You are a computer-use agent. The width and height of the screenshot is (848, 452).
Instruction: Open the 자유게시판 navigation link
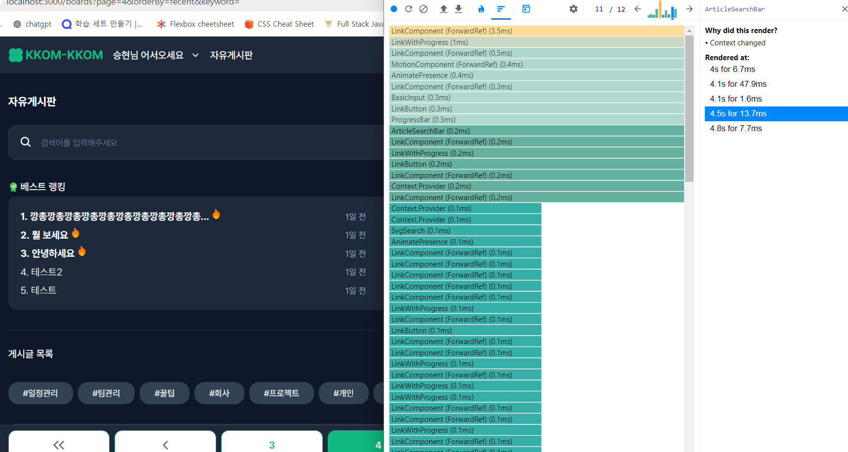point(231,55)
